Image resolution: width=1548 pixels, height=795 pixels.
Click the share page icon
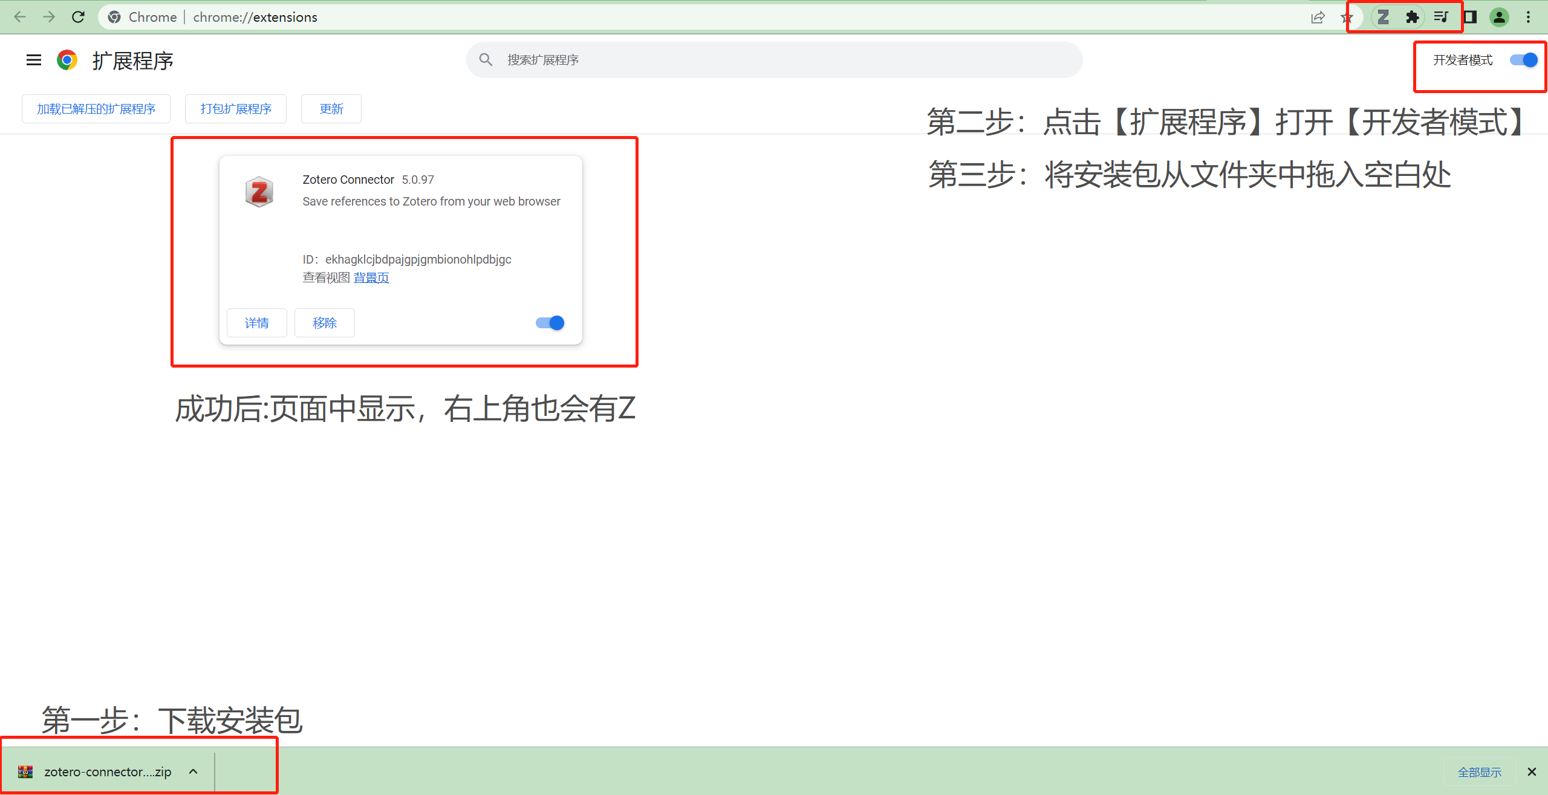coord(1318,17)
